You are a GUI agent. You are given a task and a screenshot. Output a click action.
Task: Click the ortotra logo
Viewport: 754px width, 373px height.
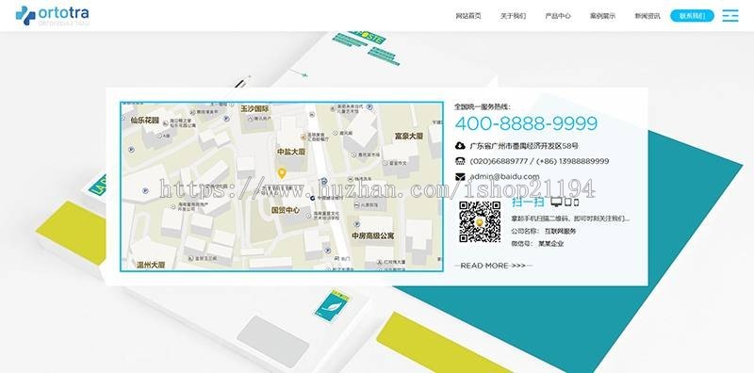(52, 15)
